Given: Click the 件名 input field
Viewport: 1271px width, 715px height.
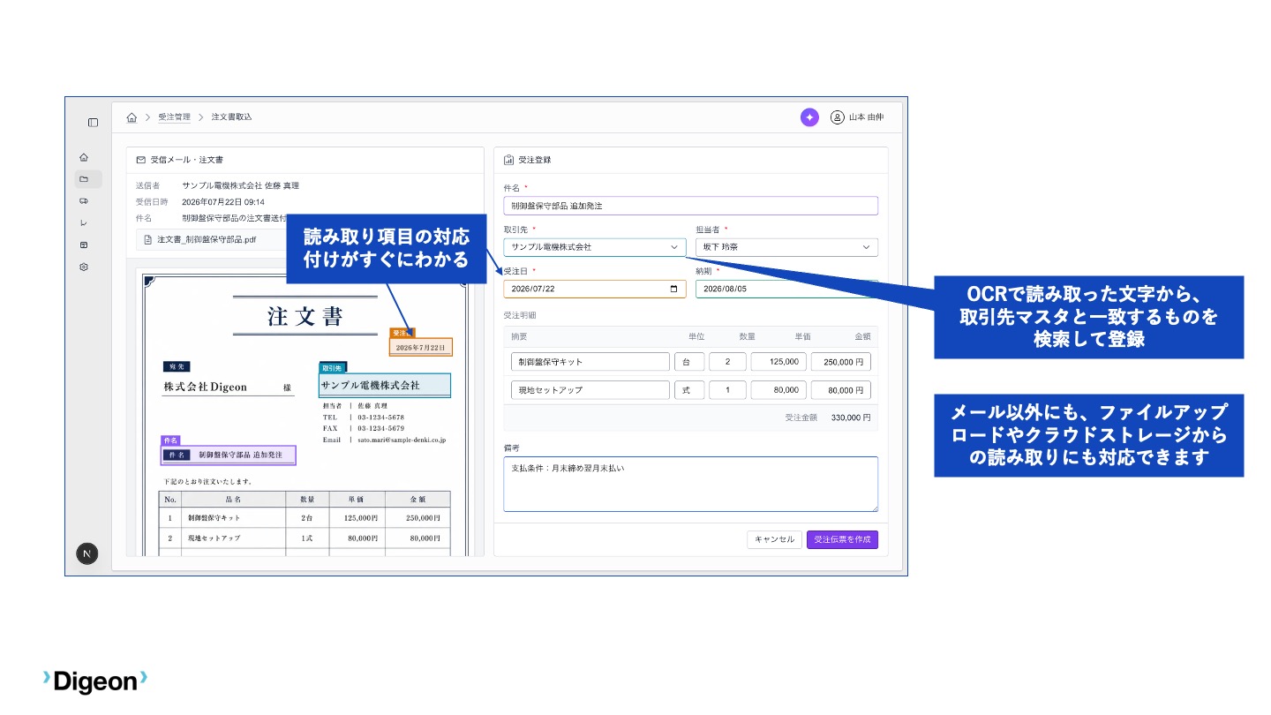Looking at the screenshot, I should (x=690, y=206).
